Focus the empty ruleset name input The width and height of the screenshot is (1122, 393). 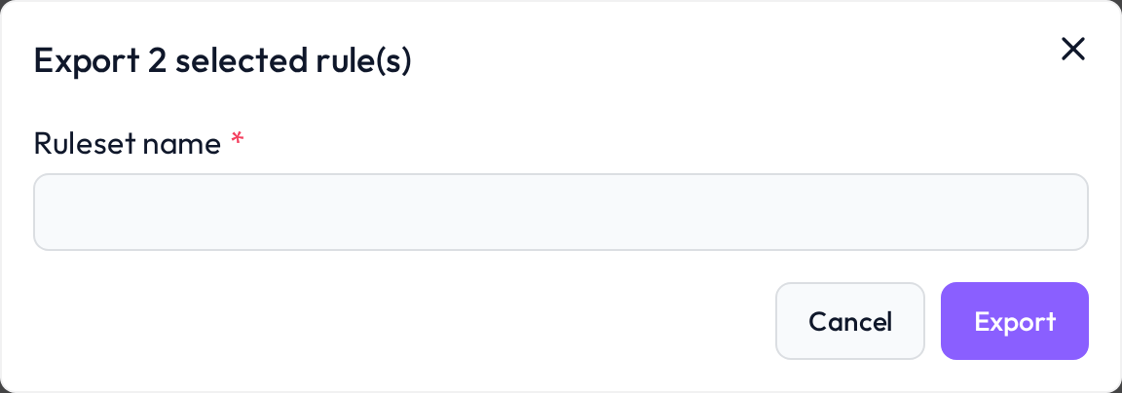(561, 212)
